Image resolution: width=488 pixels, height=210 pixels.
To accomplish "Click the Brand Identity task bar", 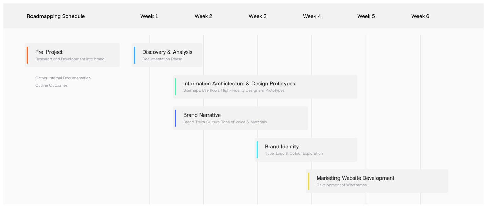I will [306, 150].
